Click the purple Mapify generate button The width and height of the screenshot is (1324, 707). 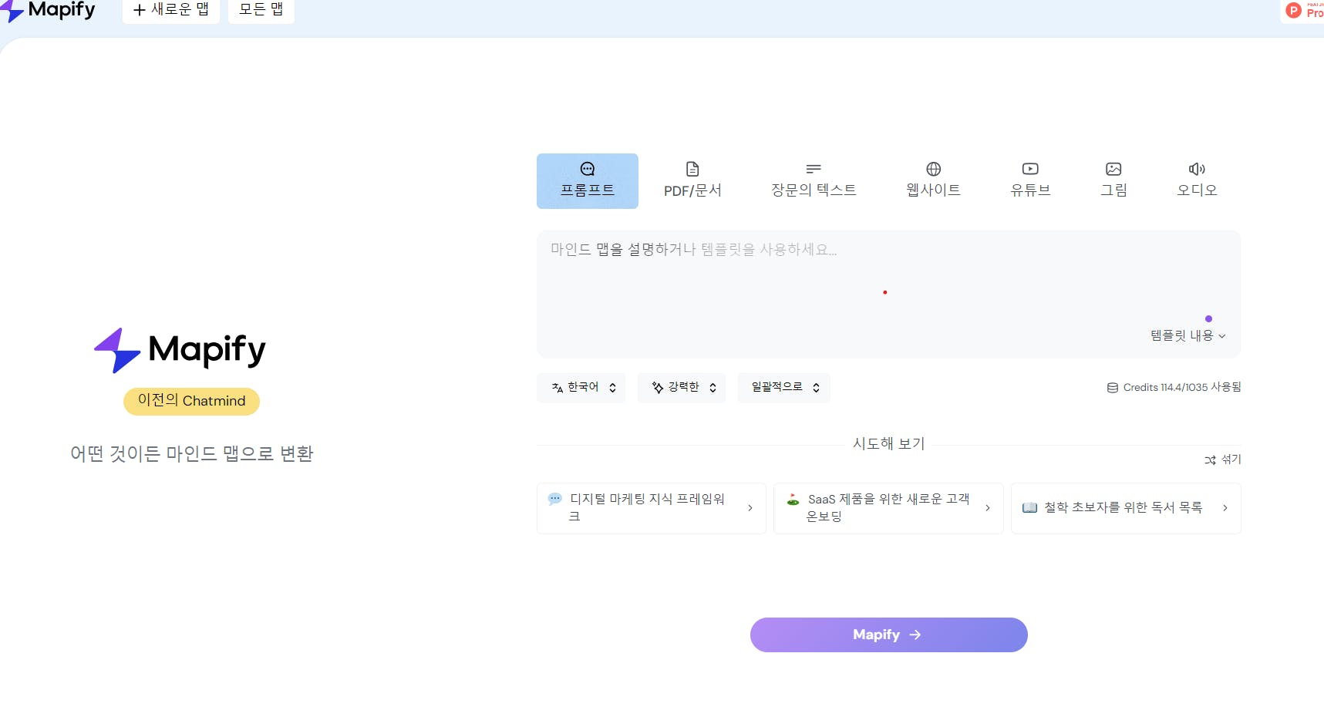tap(888, 635)
